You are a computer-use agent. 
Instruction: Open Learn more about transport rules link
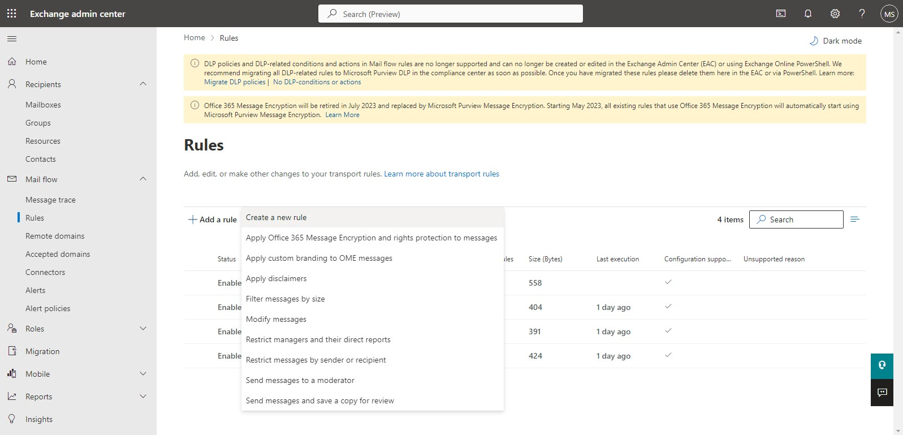pos(442,174)
